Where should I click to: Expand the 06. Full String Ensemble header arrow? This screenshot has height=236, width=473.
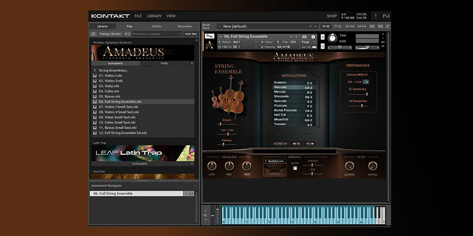(221, 37)
